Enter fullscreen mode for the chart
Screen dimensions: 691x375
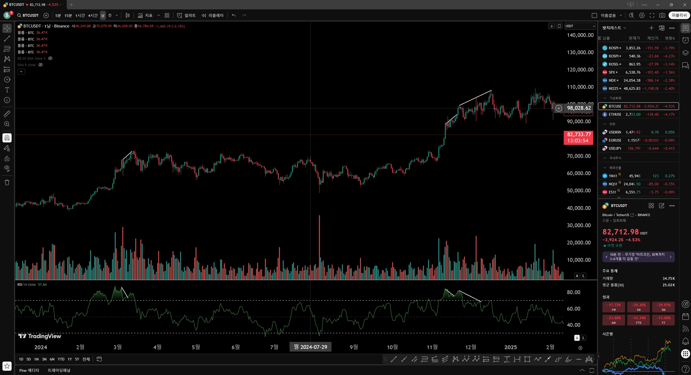pyautogui.click(x=652, y=15)
